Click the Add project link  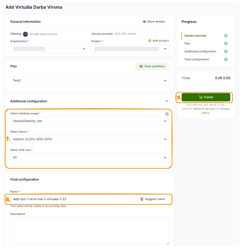158,41
